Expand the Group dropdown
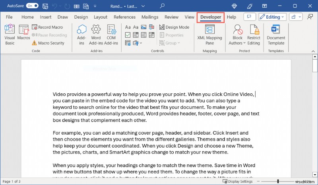 pyautogui.click(x=170, y=43)
